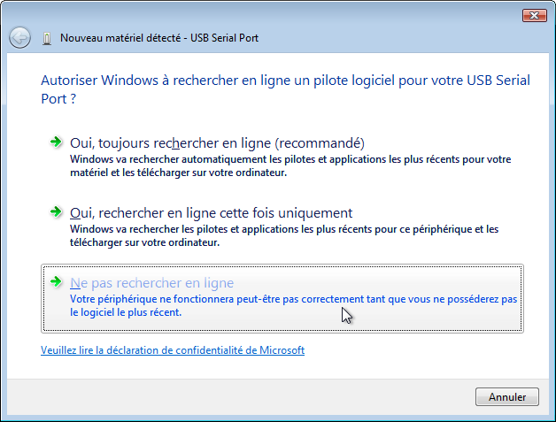This screenshot has width=556, height=422.
Task: Click the Annuler button
Action: click(507, 397)
